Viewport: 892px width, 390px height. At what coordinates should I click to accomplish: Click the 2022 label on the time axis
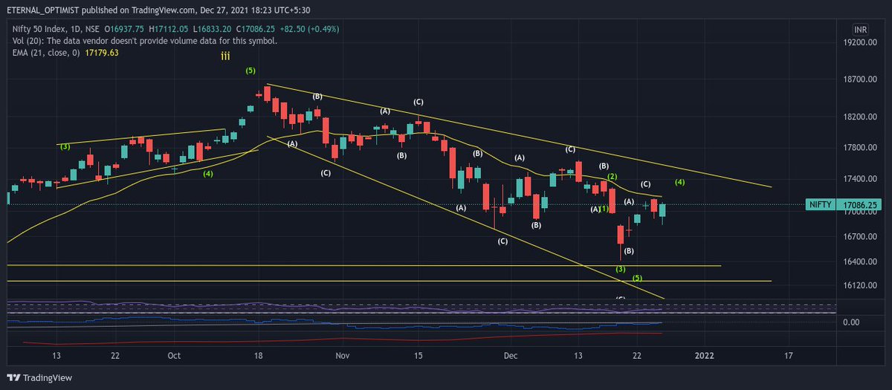coord(704,356)
